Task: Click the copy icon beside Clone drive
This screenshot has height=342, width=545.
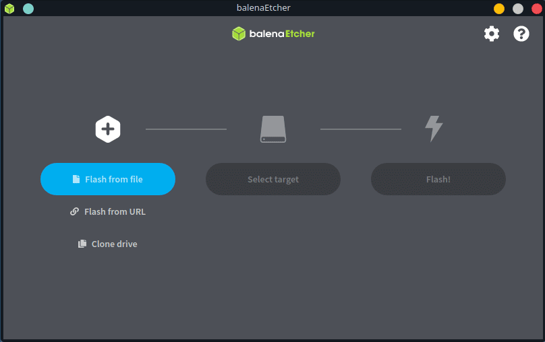Action: [x=82, y=244]
